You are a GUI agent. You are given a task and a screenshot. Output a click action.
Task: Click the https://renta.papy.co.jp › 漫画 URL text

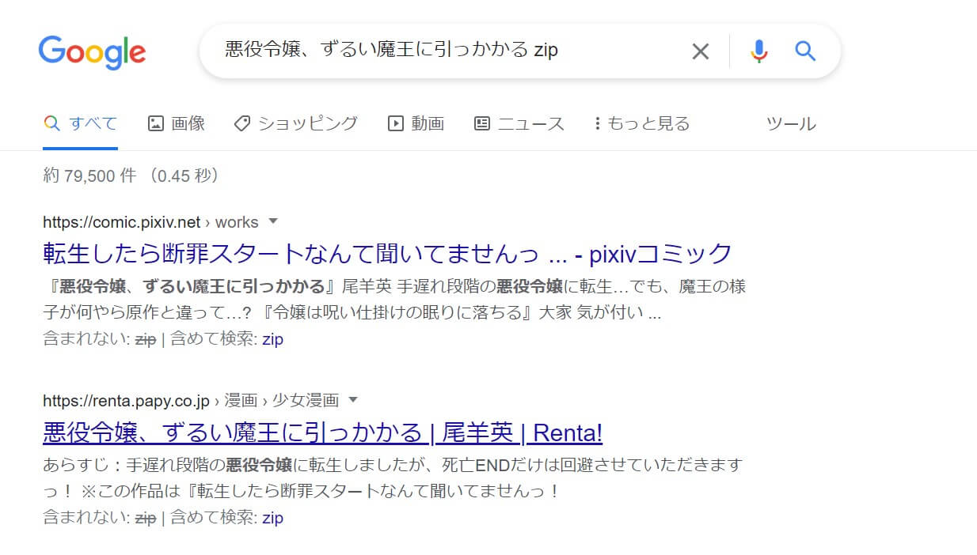[191, 400]
